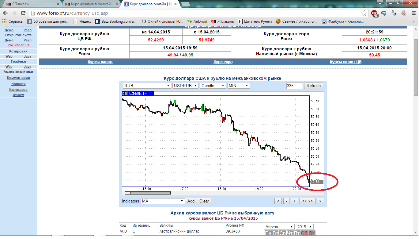Open the Комментарии sidebar link
Image resolution: width=419 pixels, height=239 pixels.
coord(18,78)
